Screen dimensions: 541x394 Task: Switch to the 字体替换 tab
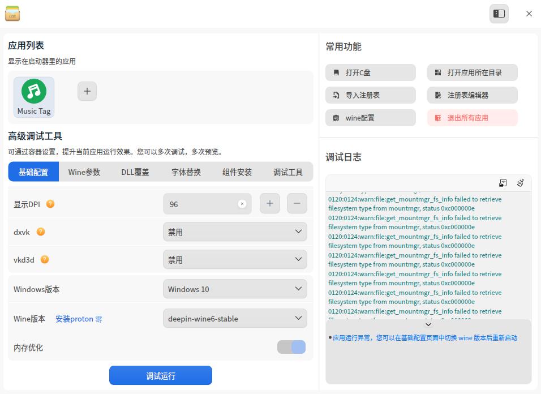pyautogui.click(x=186, y=172)
